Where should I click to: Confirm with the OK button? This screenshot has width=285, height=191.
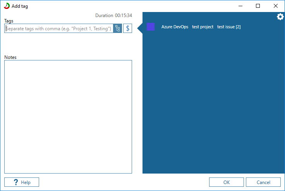[x=226, y=182]
